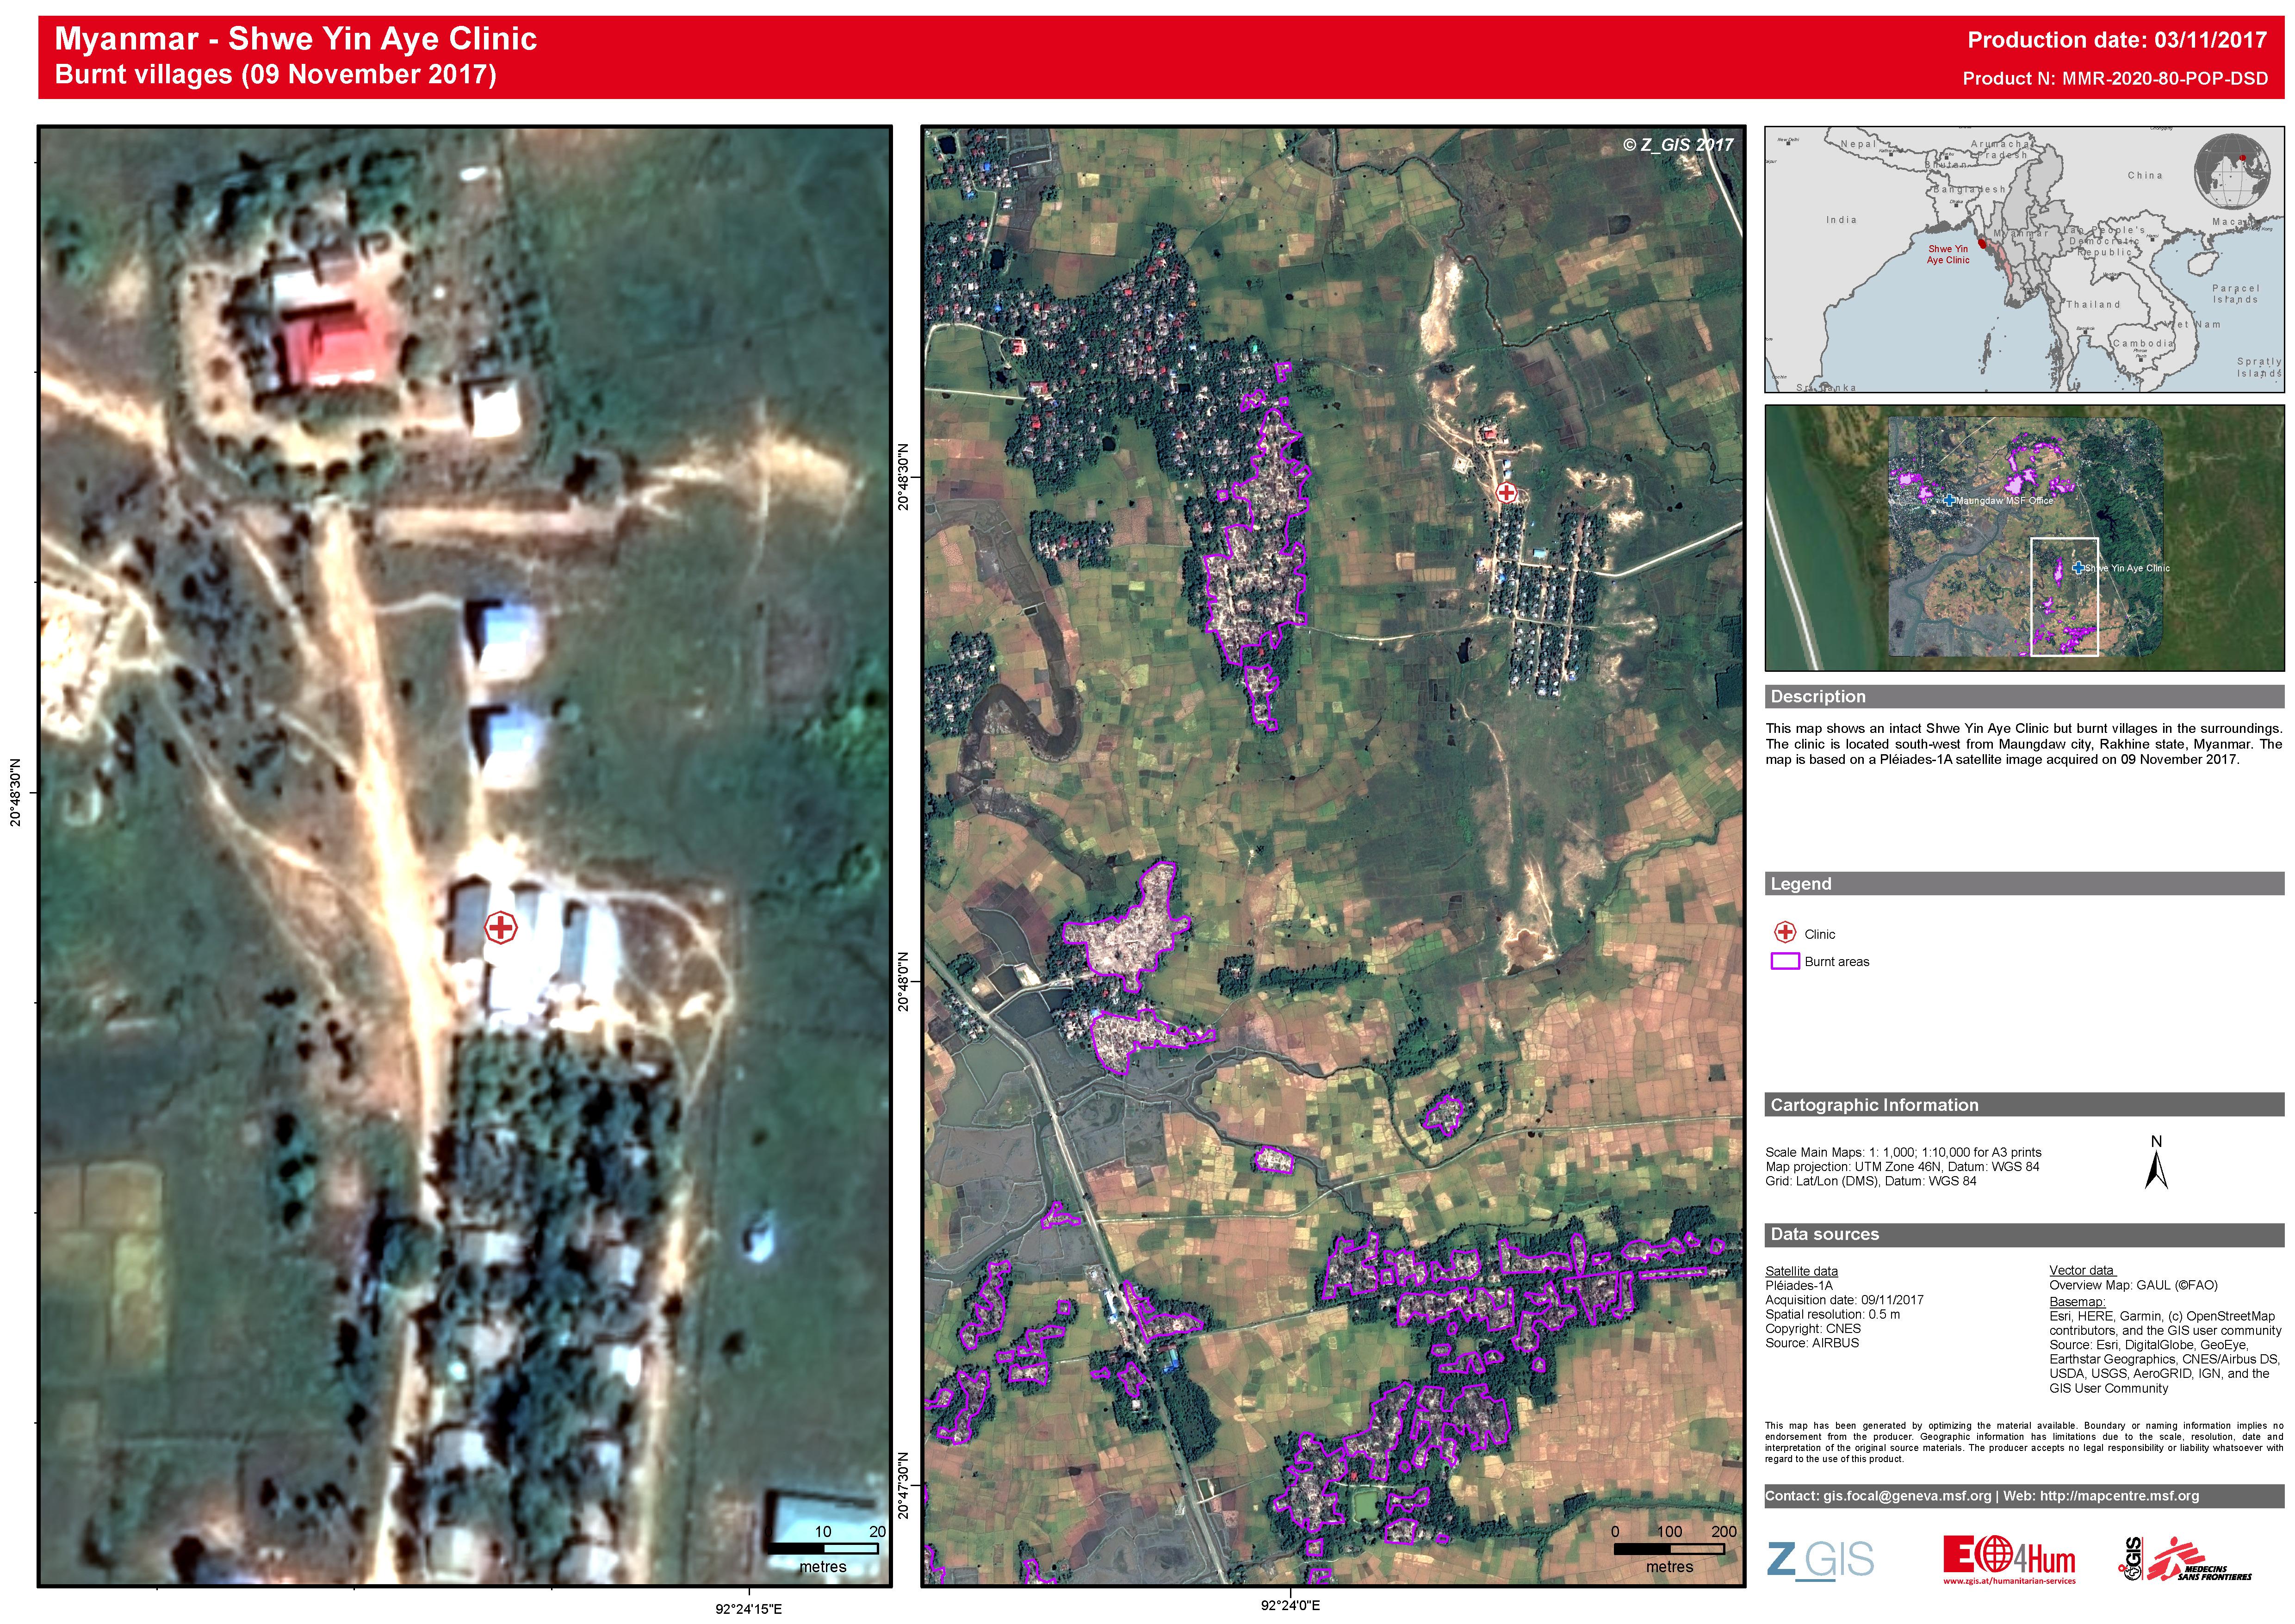
Task: Click the Description section header
Action: [x=1818, y=696]
